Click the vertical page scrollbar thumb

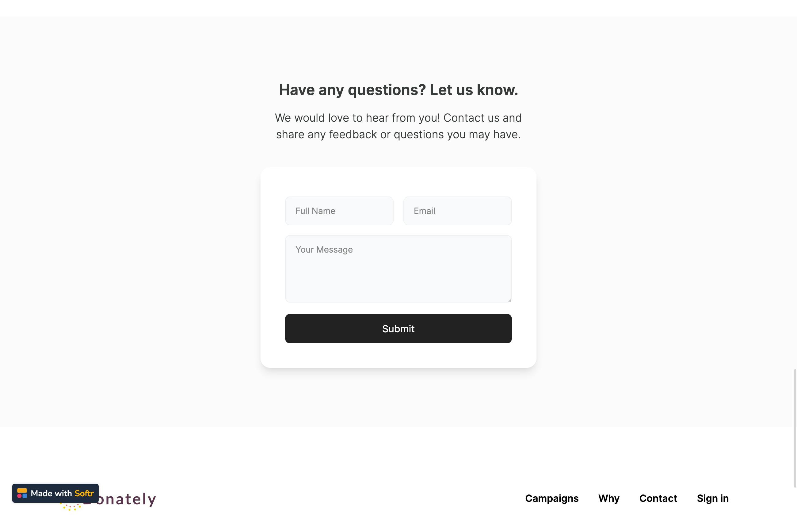[x=795, y=428]
